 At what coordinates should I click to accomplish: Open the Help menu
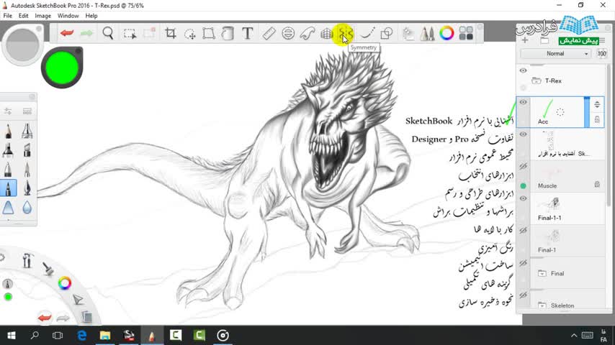91,16
